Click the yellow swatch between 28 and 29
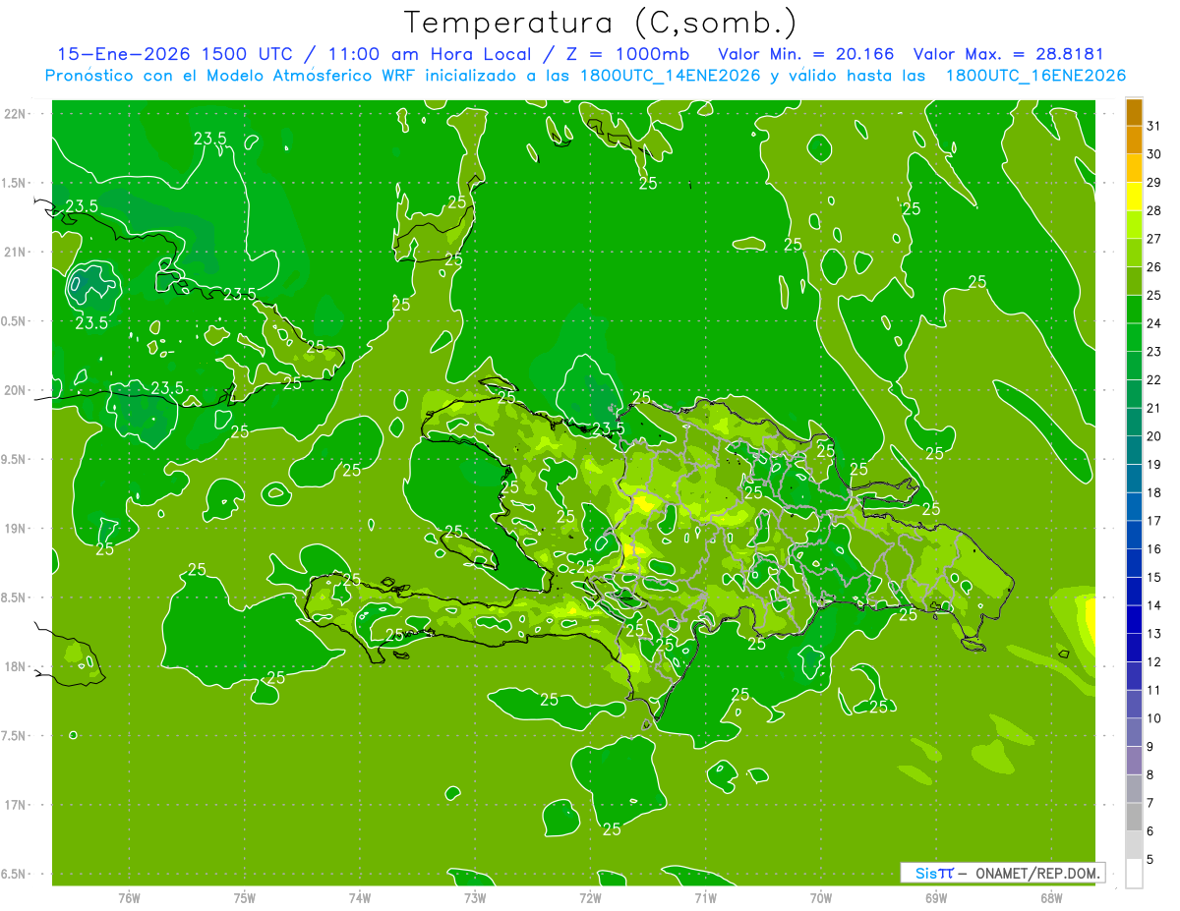 tap(1134, 197)
